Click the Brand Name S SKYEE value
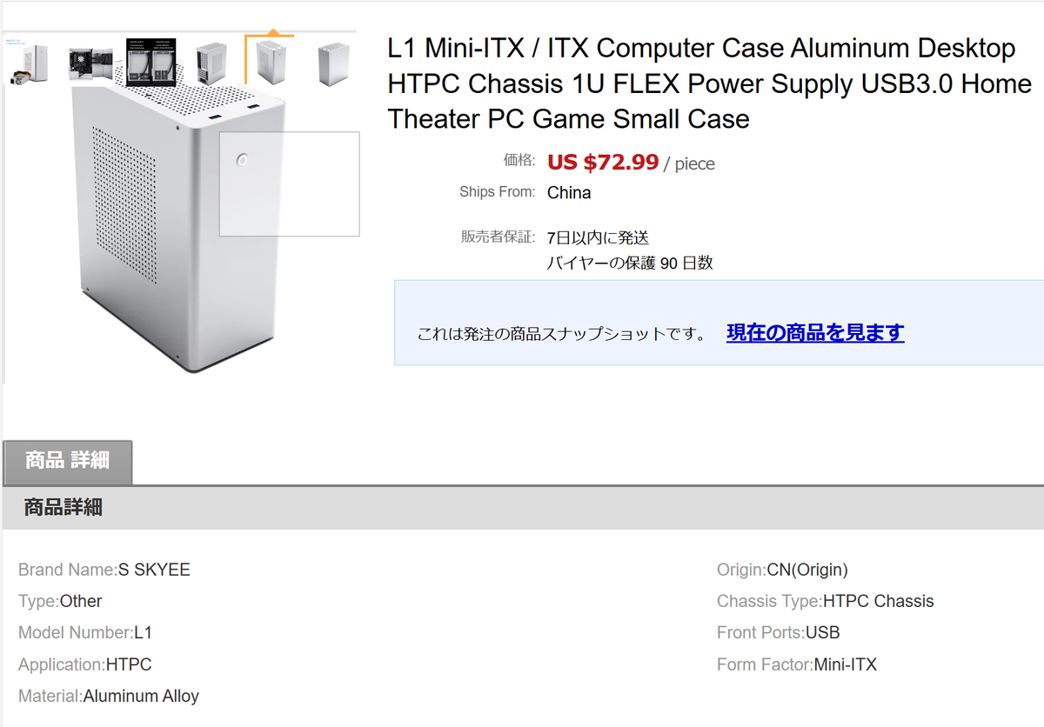Image resolution: width=1044 pixels, height=727 pixels. tap(154, 570)
